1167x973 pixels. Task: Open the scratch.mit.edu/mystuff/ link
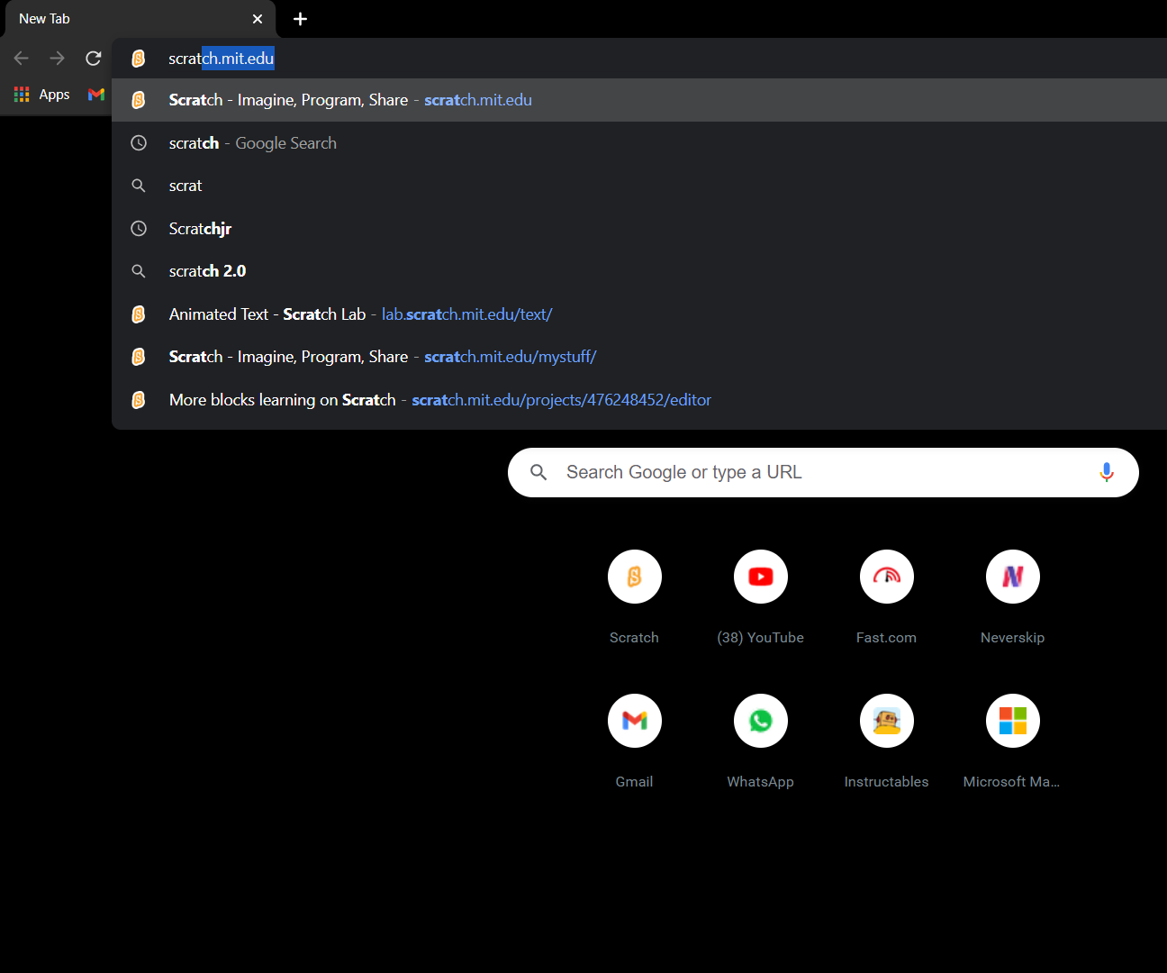[x=511, y=357]
